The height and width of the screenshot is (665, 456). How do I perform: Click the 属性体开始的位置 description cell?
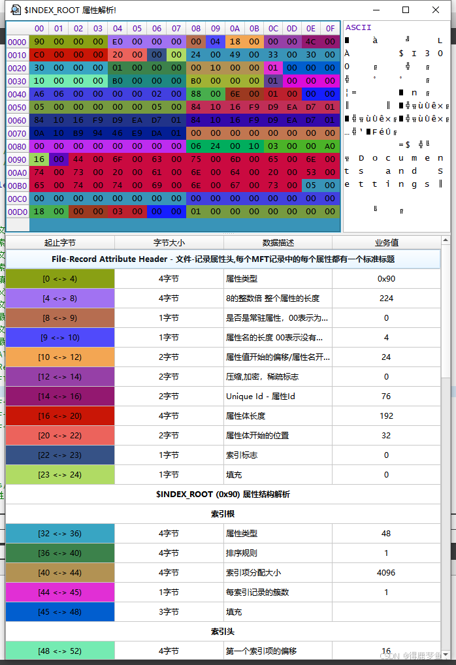pyautogui.click(x=278, y=436)
